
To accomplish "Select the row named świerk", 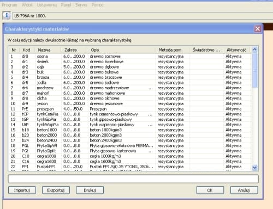I will (x=130, y=62).
